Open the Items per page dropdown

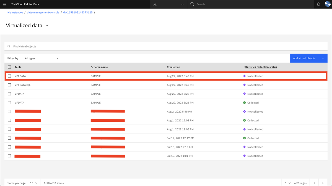coord(33,183)
